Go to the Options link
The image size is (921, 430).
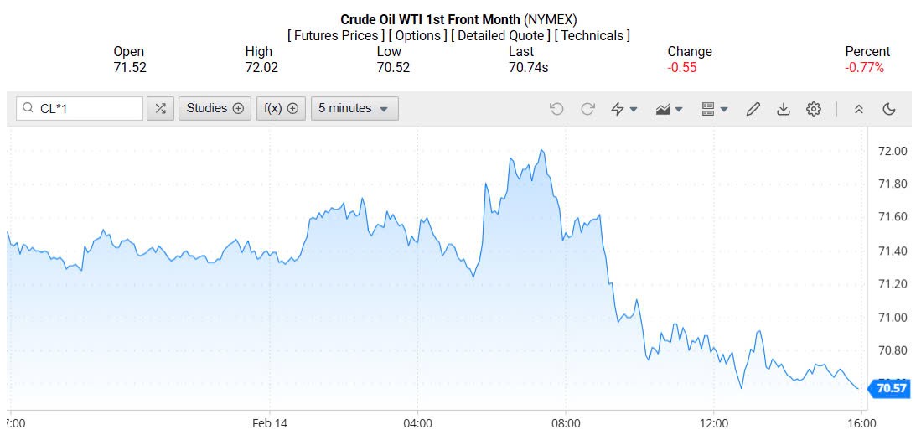417,35
